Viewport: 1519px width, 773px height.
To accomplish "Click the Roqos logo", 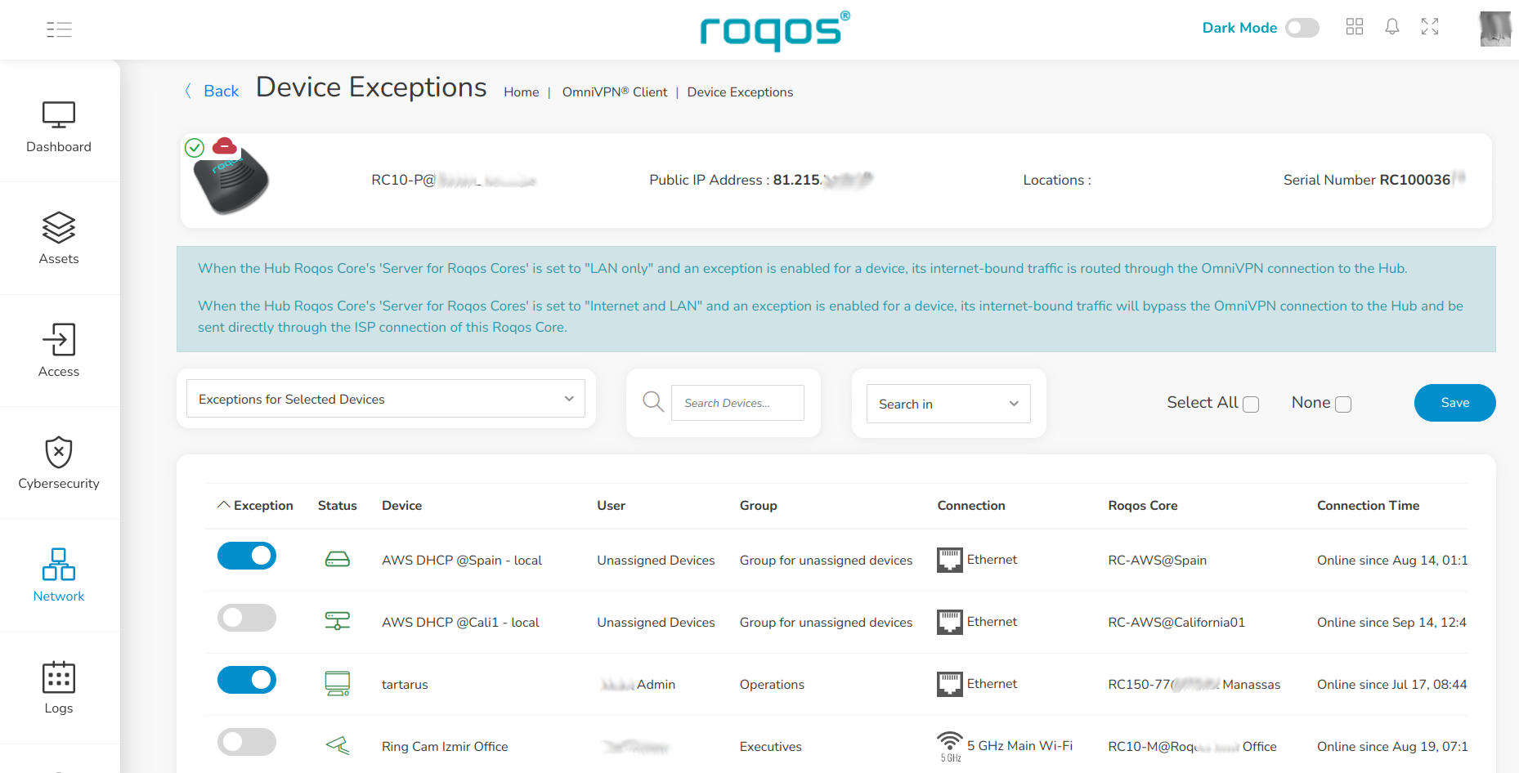I will pyautogui.click(x=775, y=30).
